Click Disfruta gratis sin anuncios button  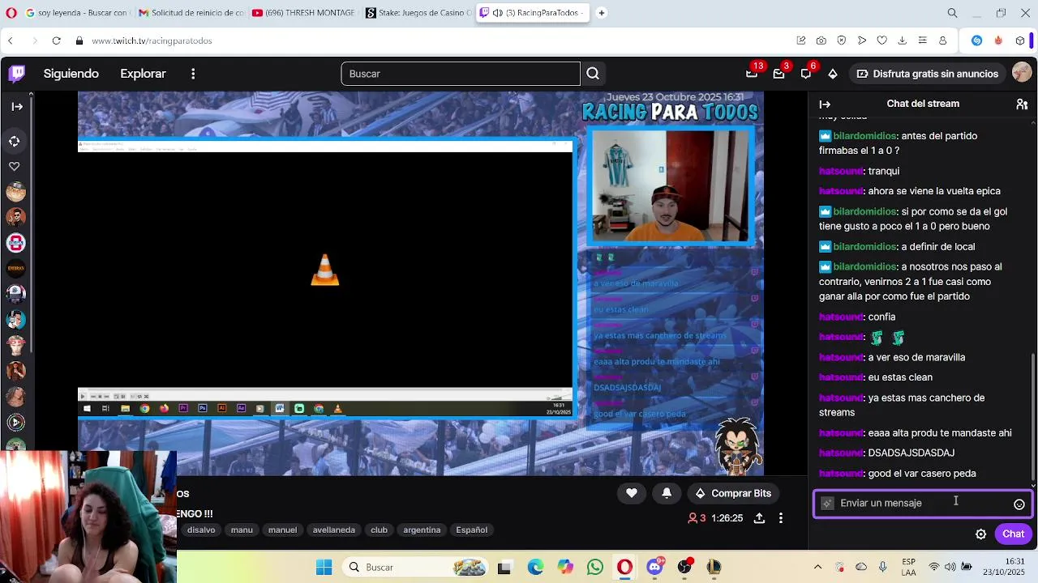pyautogui.click(x=928, y=74)
